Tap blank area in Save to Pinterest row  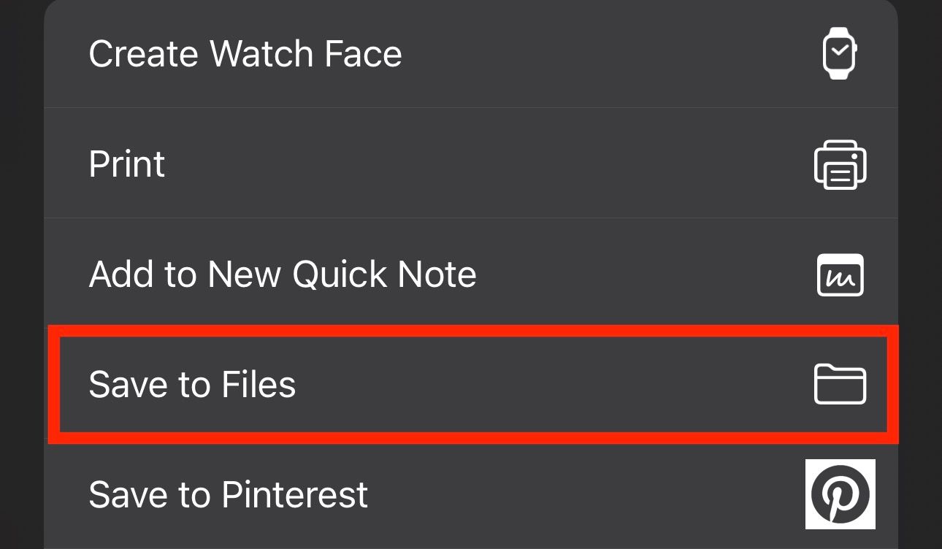pyautogui.click(x=584, y=495)
